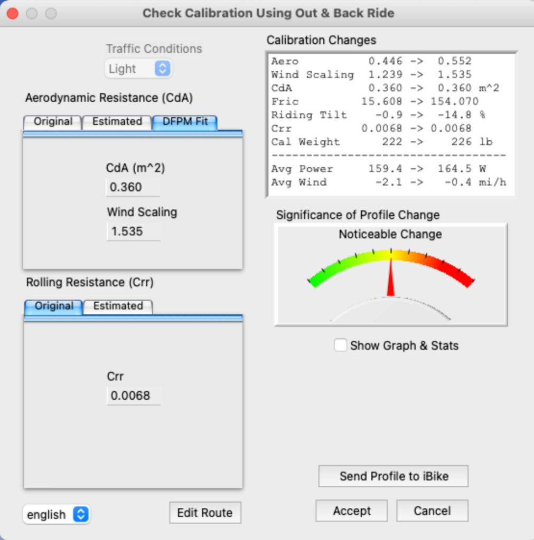Select the Wind Scaling field showing 1.535
This screenshot has width=534, height=540.
pyautogui.click(x=133, y=231)
